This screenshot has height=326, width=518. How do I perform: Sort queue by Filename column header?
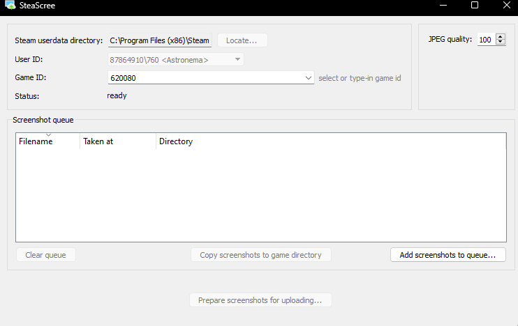pos(47,141)
